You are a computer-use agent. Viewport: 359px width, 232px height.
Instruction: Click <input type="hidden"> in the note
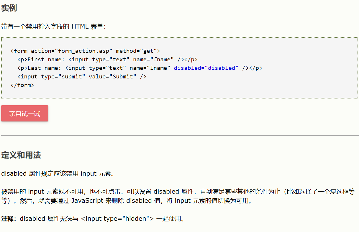click(117, 219)
